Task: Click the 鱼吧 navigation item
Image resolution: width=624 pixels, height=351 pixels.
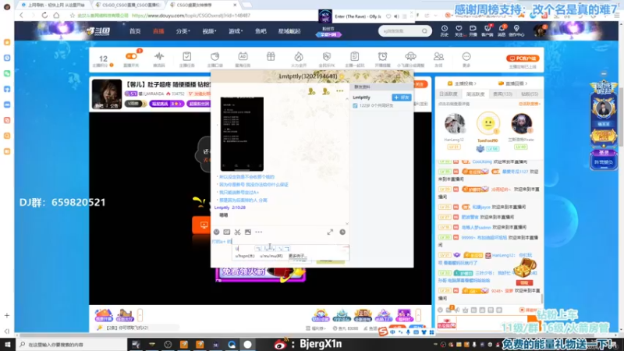Action: click(x=261, y=31)
